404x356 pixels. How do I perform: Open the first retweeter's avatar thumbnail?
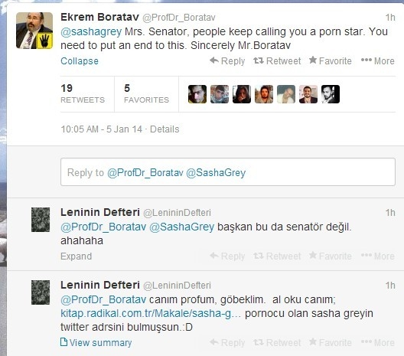[x=197, y=94]
